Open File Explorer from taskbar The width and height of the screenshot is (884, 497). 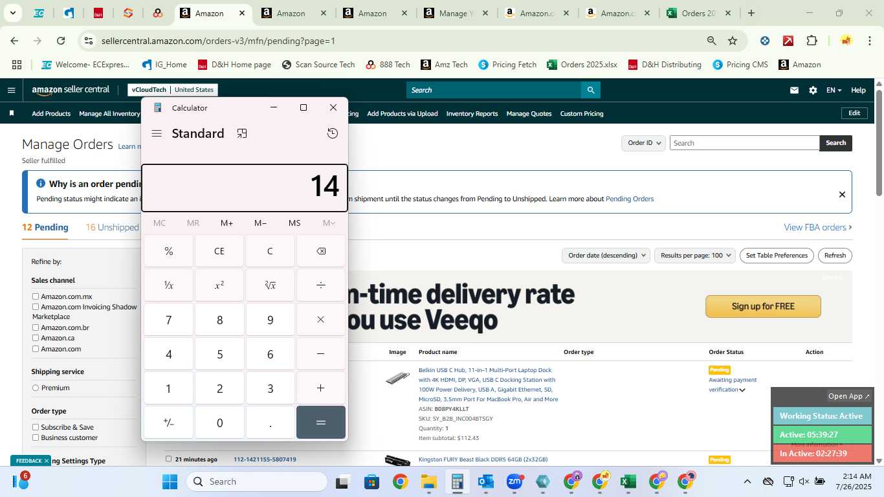coord(428,481)
